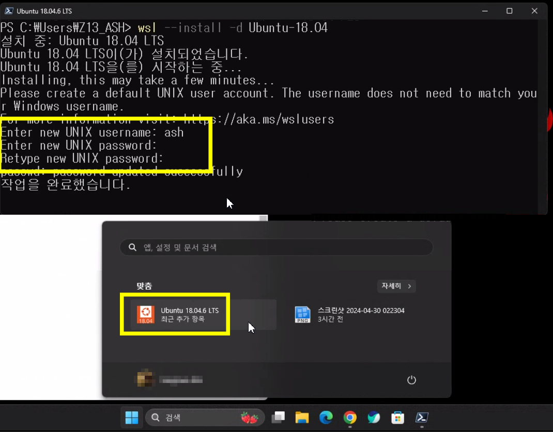553x432 pixels.
Task: Click the Windows Start button on taskbar
Action: pos(132,418)
